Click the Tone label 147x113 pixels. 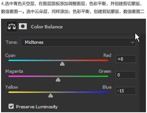click(x=12, y=42)
